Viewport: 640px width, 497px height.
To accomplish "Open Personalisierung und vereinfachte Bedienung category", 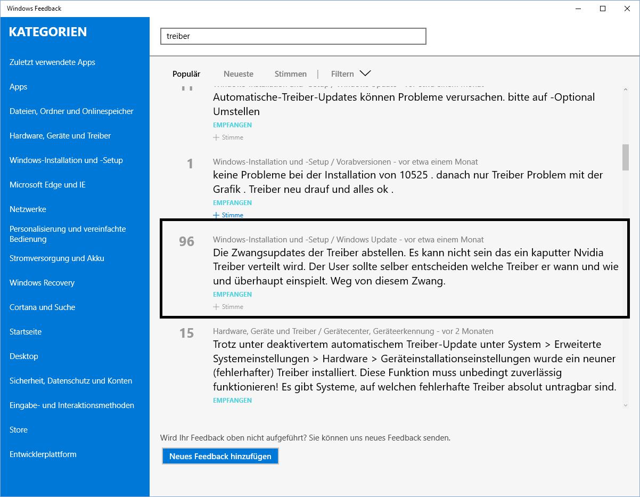I will (x=68, y=234).
